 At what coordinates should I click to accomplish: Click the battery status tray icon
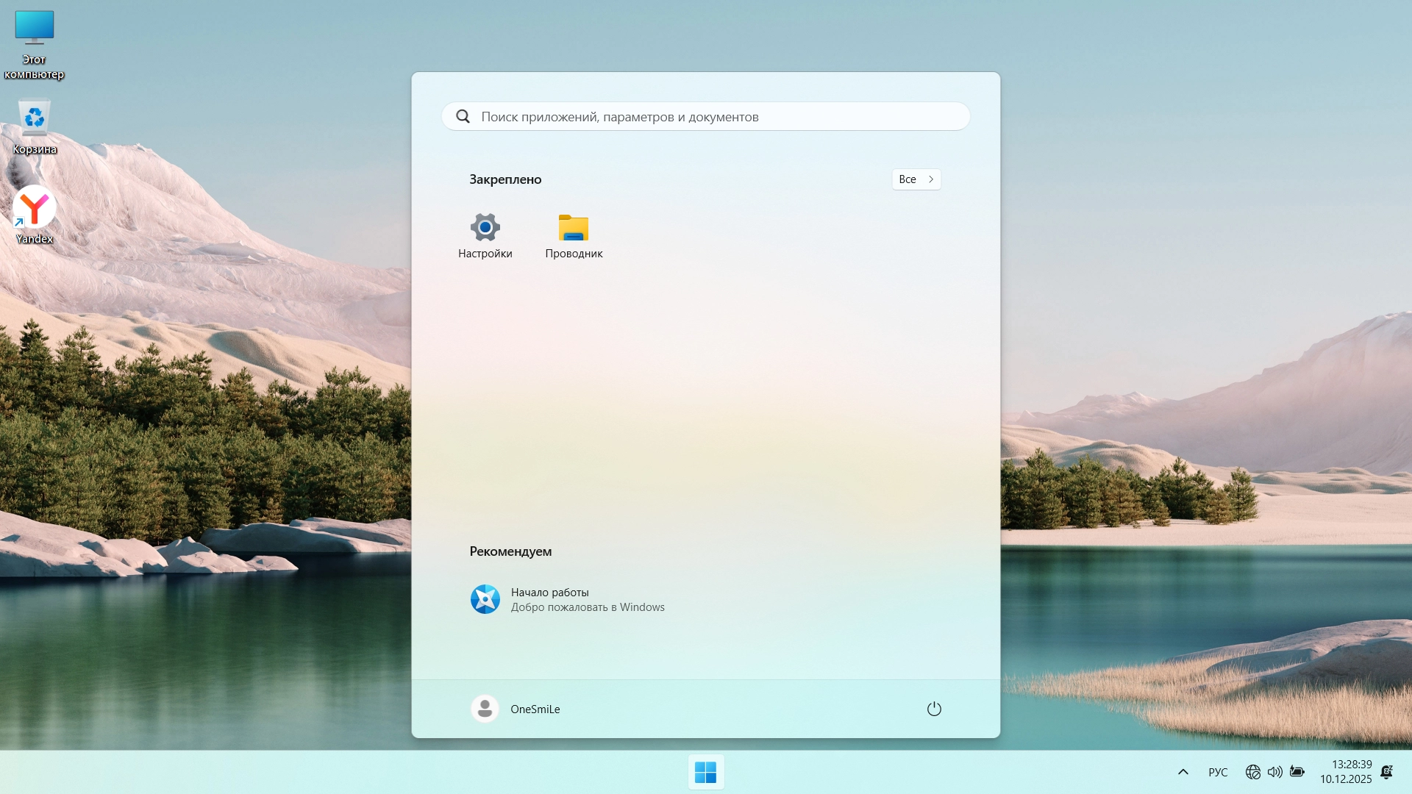pos(1297,772)
